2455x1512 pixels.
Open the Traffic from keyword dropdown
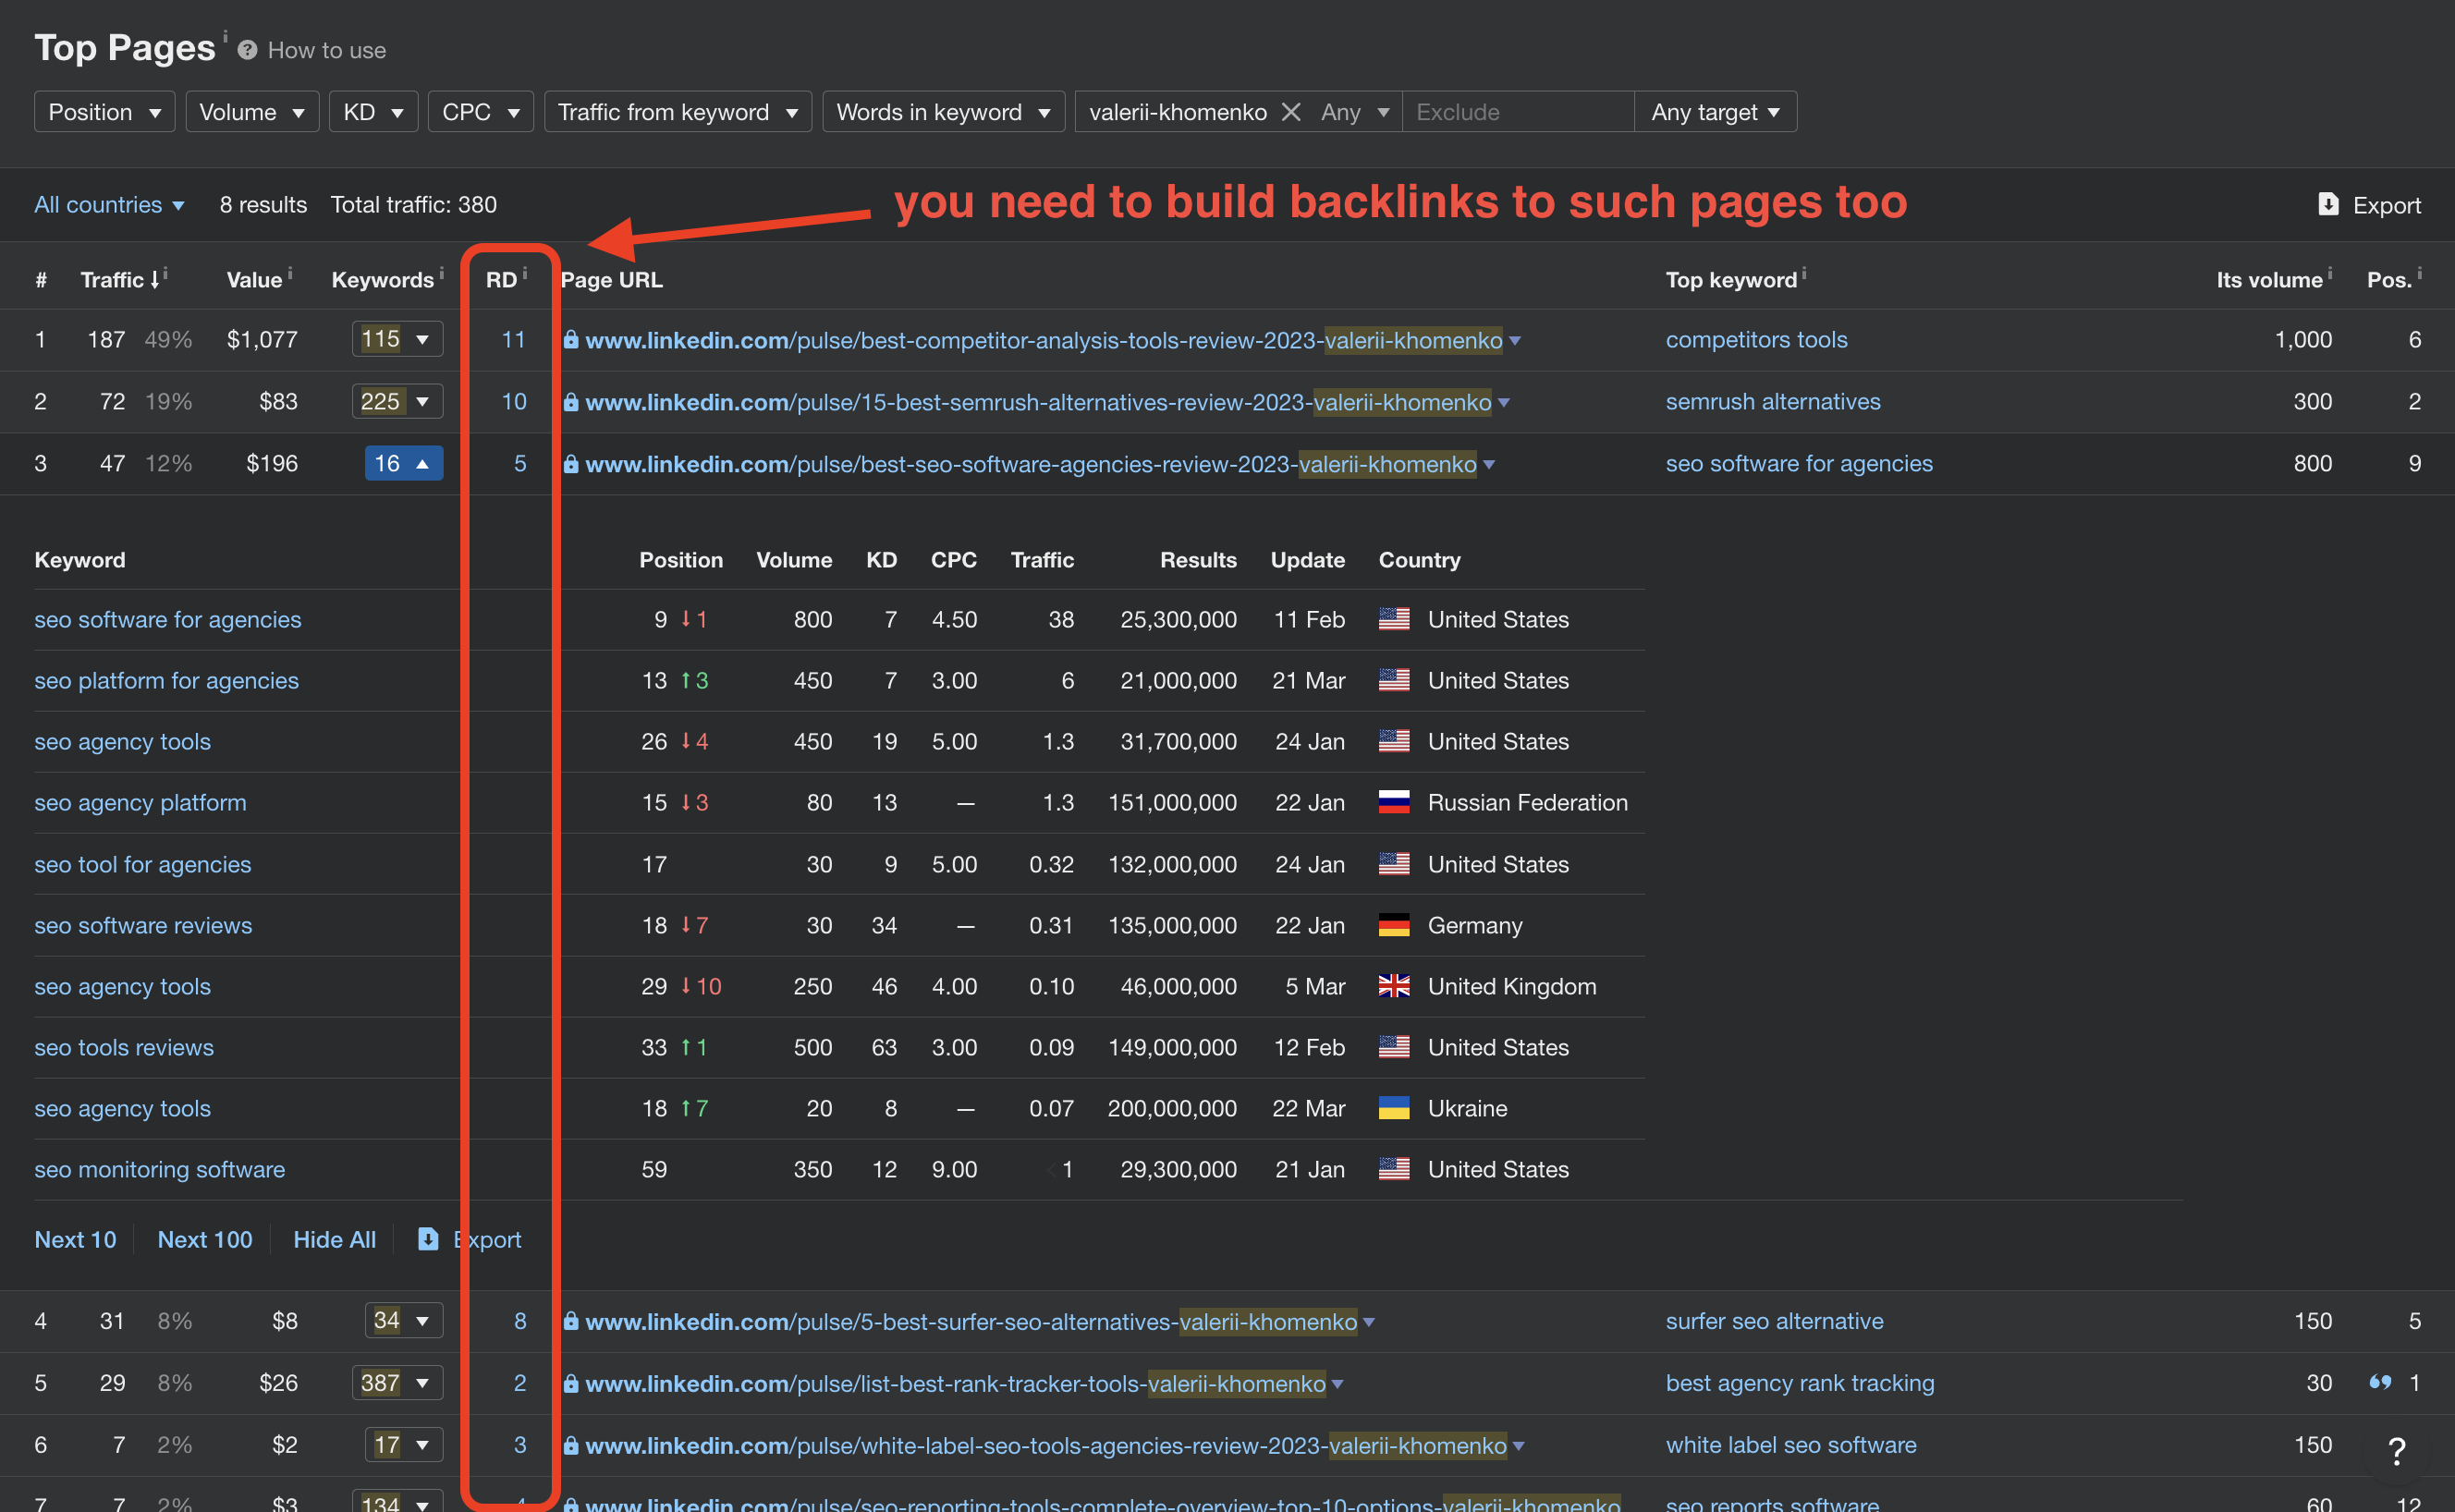[x=678, y=112]
